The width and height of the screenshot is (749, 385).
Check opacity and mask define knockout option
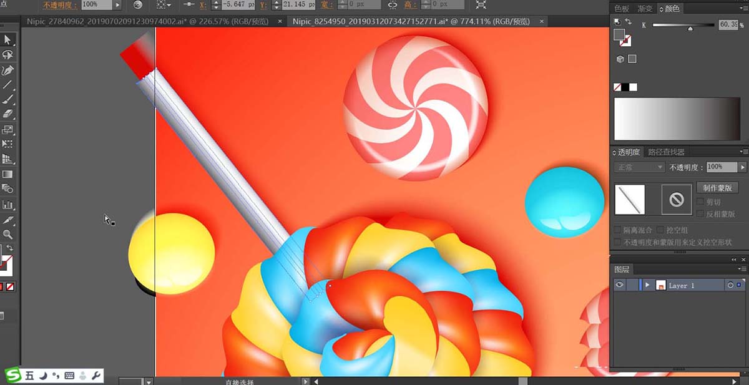click(x=618, y=242)
